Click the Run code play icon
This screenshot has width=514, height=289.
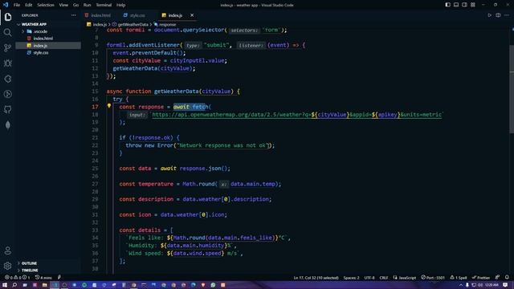[489, 15]
